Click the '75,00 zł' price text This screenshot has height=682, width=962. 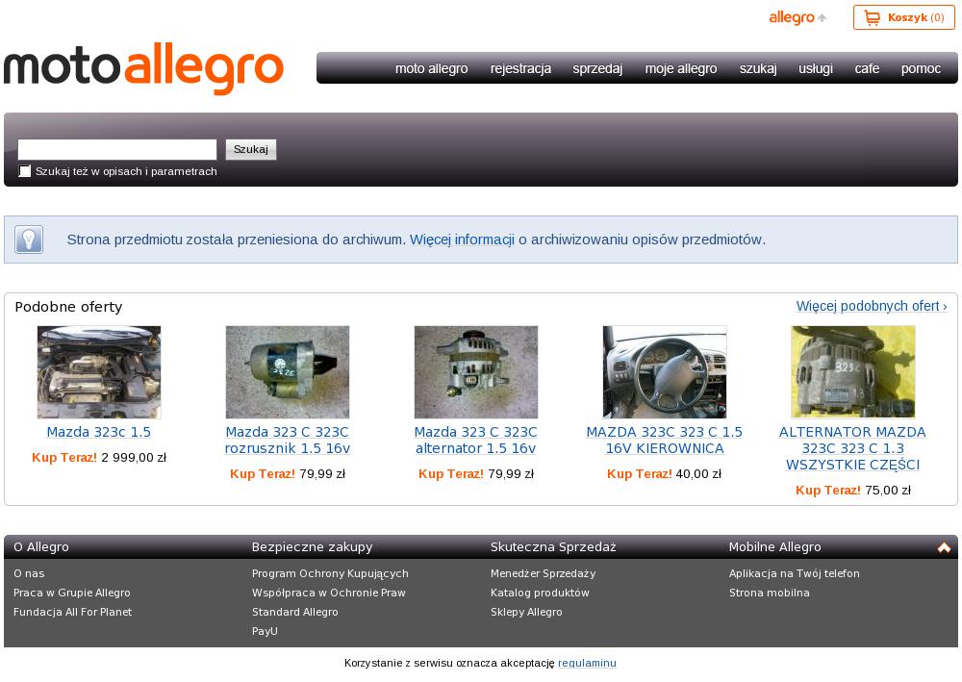click(888, 491)
